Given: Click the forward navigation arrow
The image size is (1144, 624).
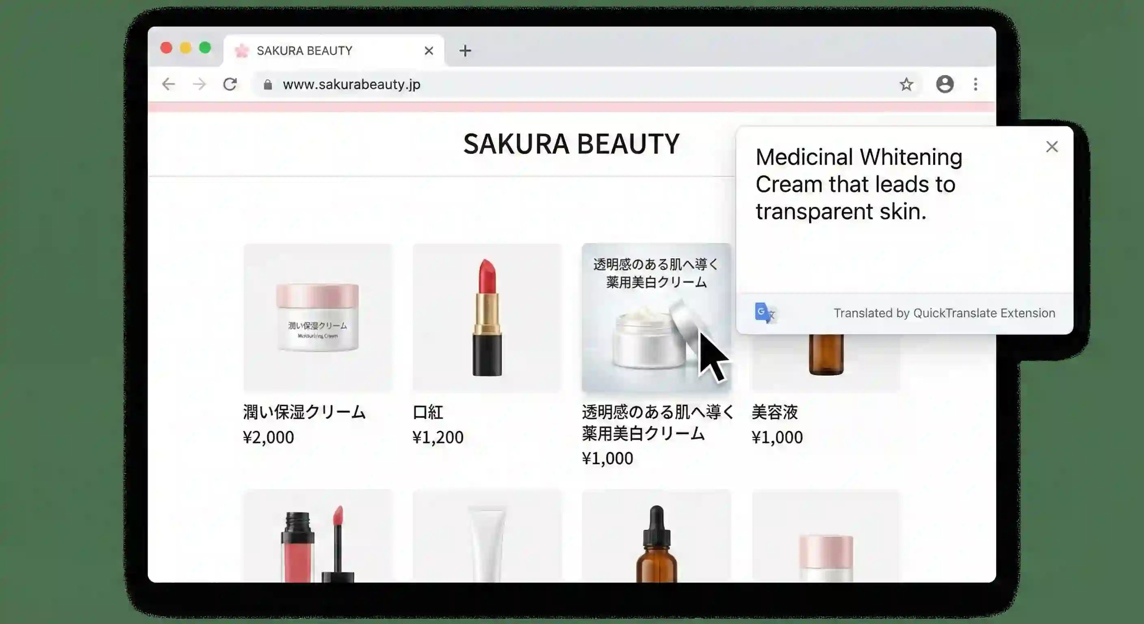Looking at the screenshot, I should coord(200,84).
